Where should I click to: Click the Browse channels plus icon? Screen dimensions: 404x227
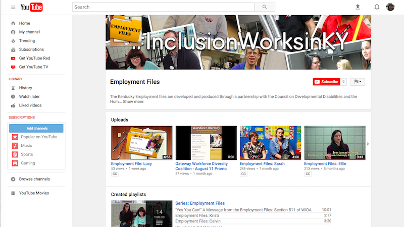[x=13, y=179]
